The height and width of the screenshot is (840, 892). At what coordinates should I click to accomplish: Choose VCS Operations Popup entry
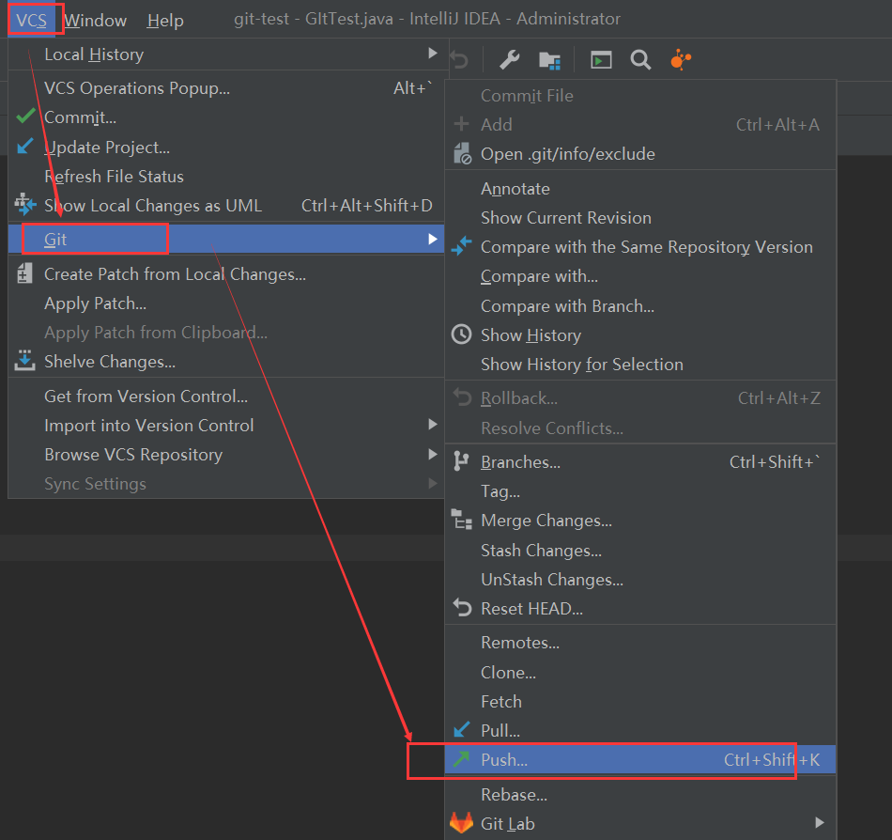tap(226, 88)
